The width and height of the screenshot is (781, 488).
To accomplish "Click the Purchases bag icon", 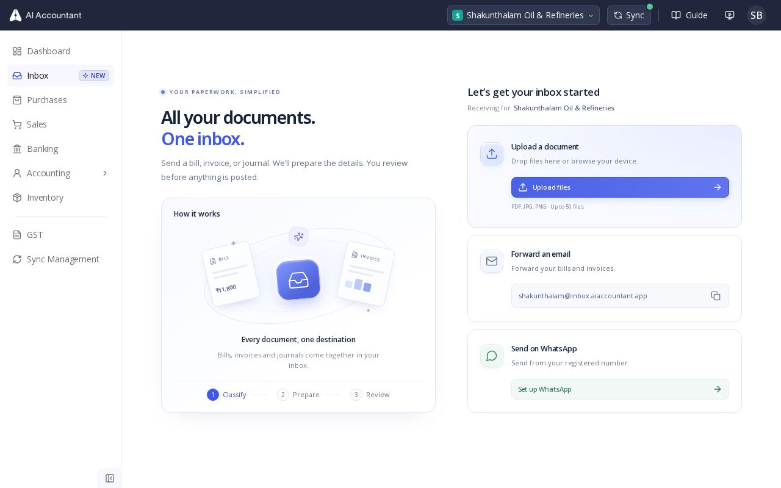I will point(17,100).
